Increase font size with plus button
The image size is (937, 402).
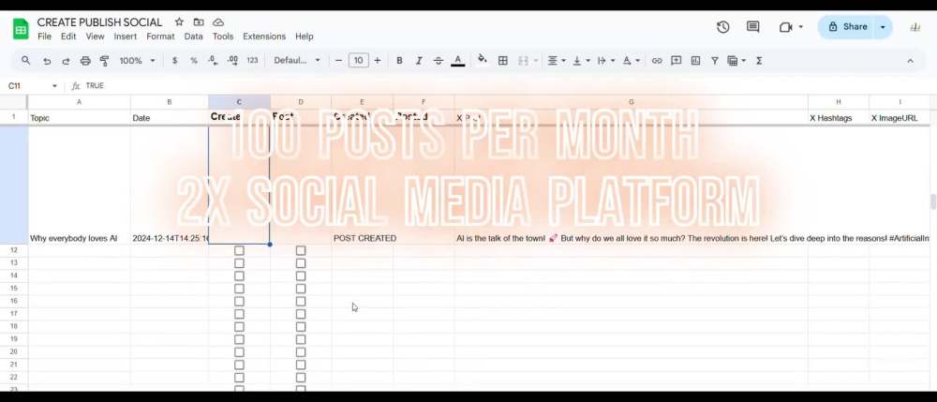377,60
